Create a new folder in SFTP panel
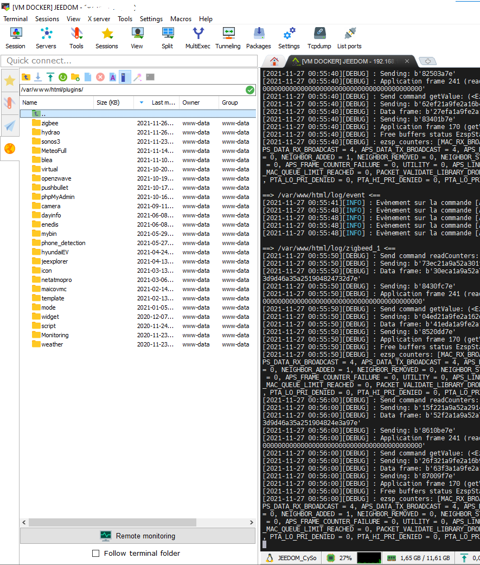Image resolution: width=480 pixels, height=565 pixels. (x=75, y=77)
